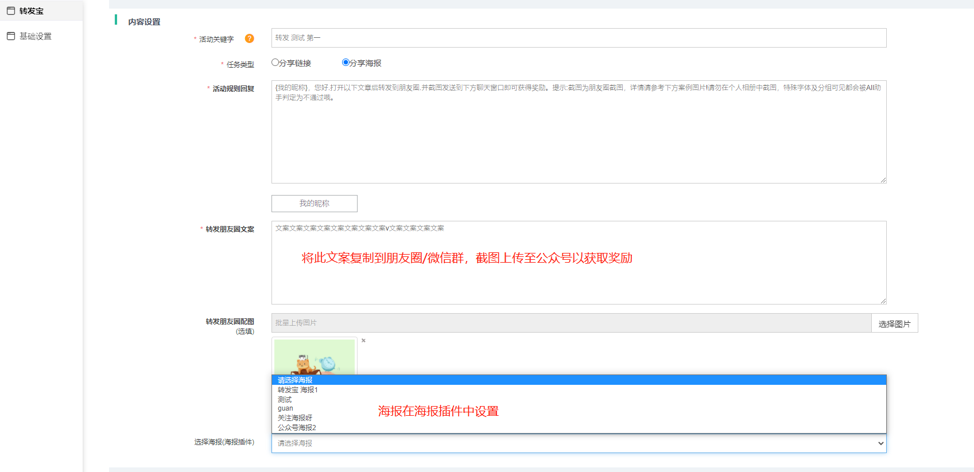The width and height of the screenshot is (974, 472).
Task: Click the 基础设置 sidebar icon
Action: (11, 36)
